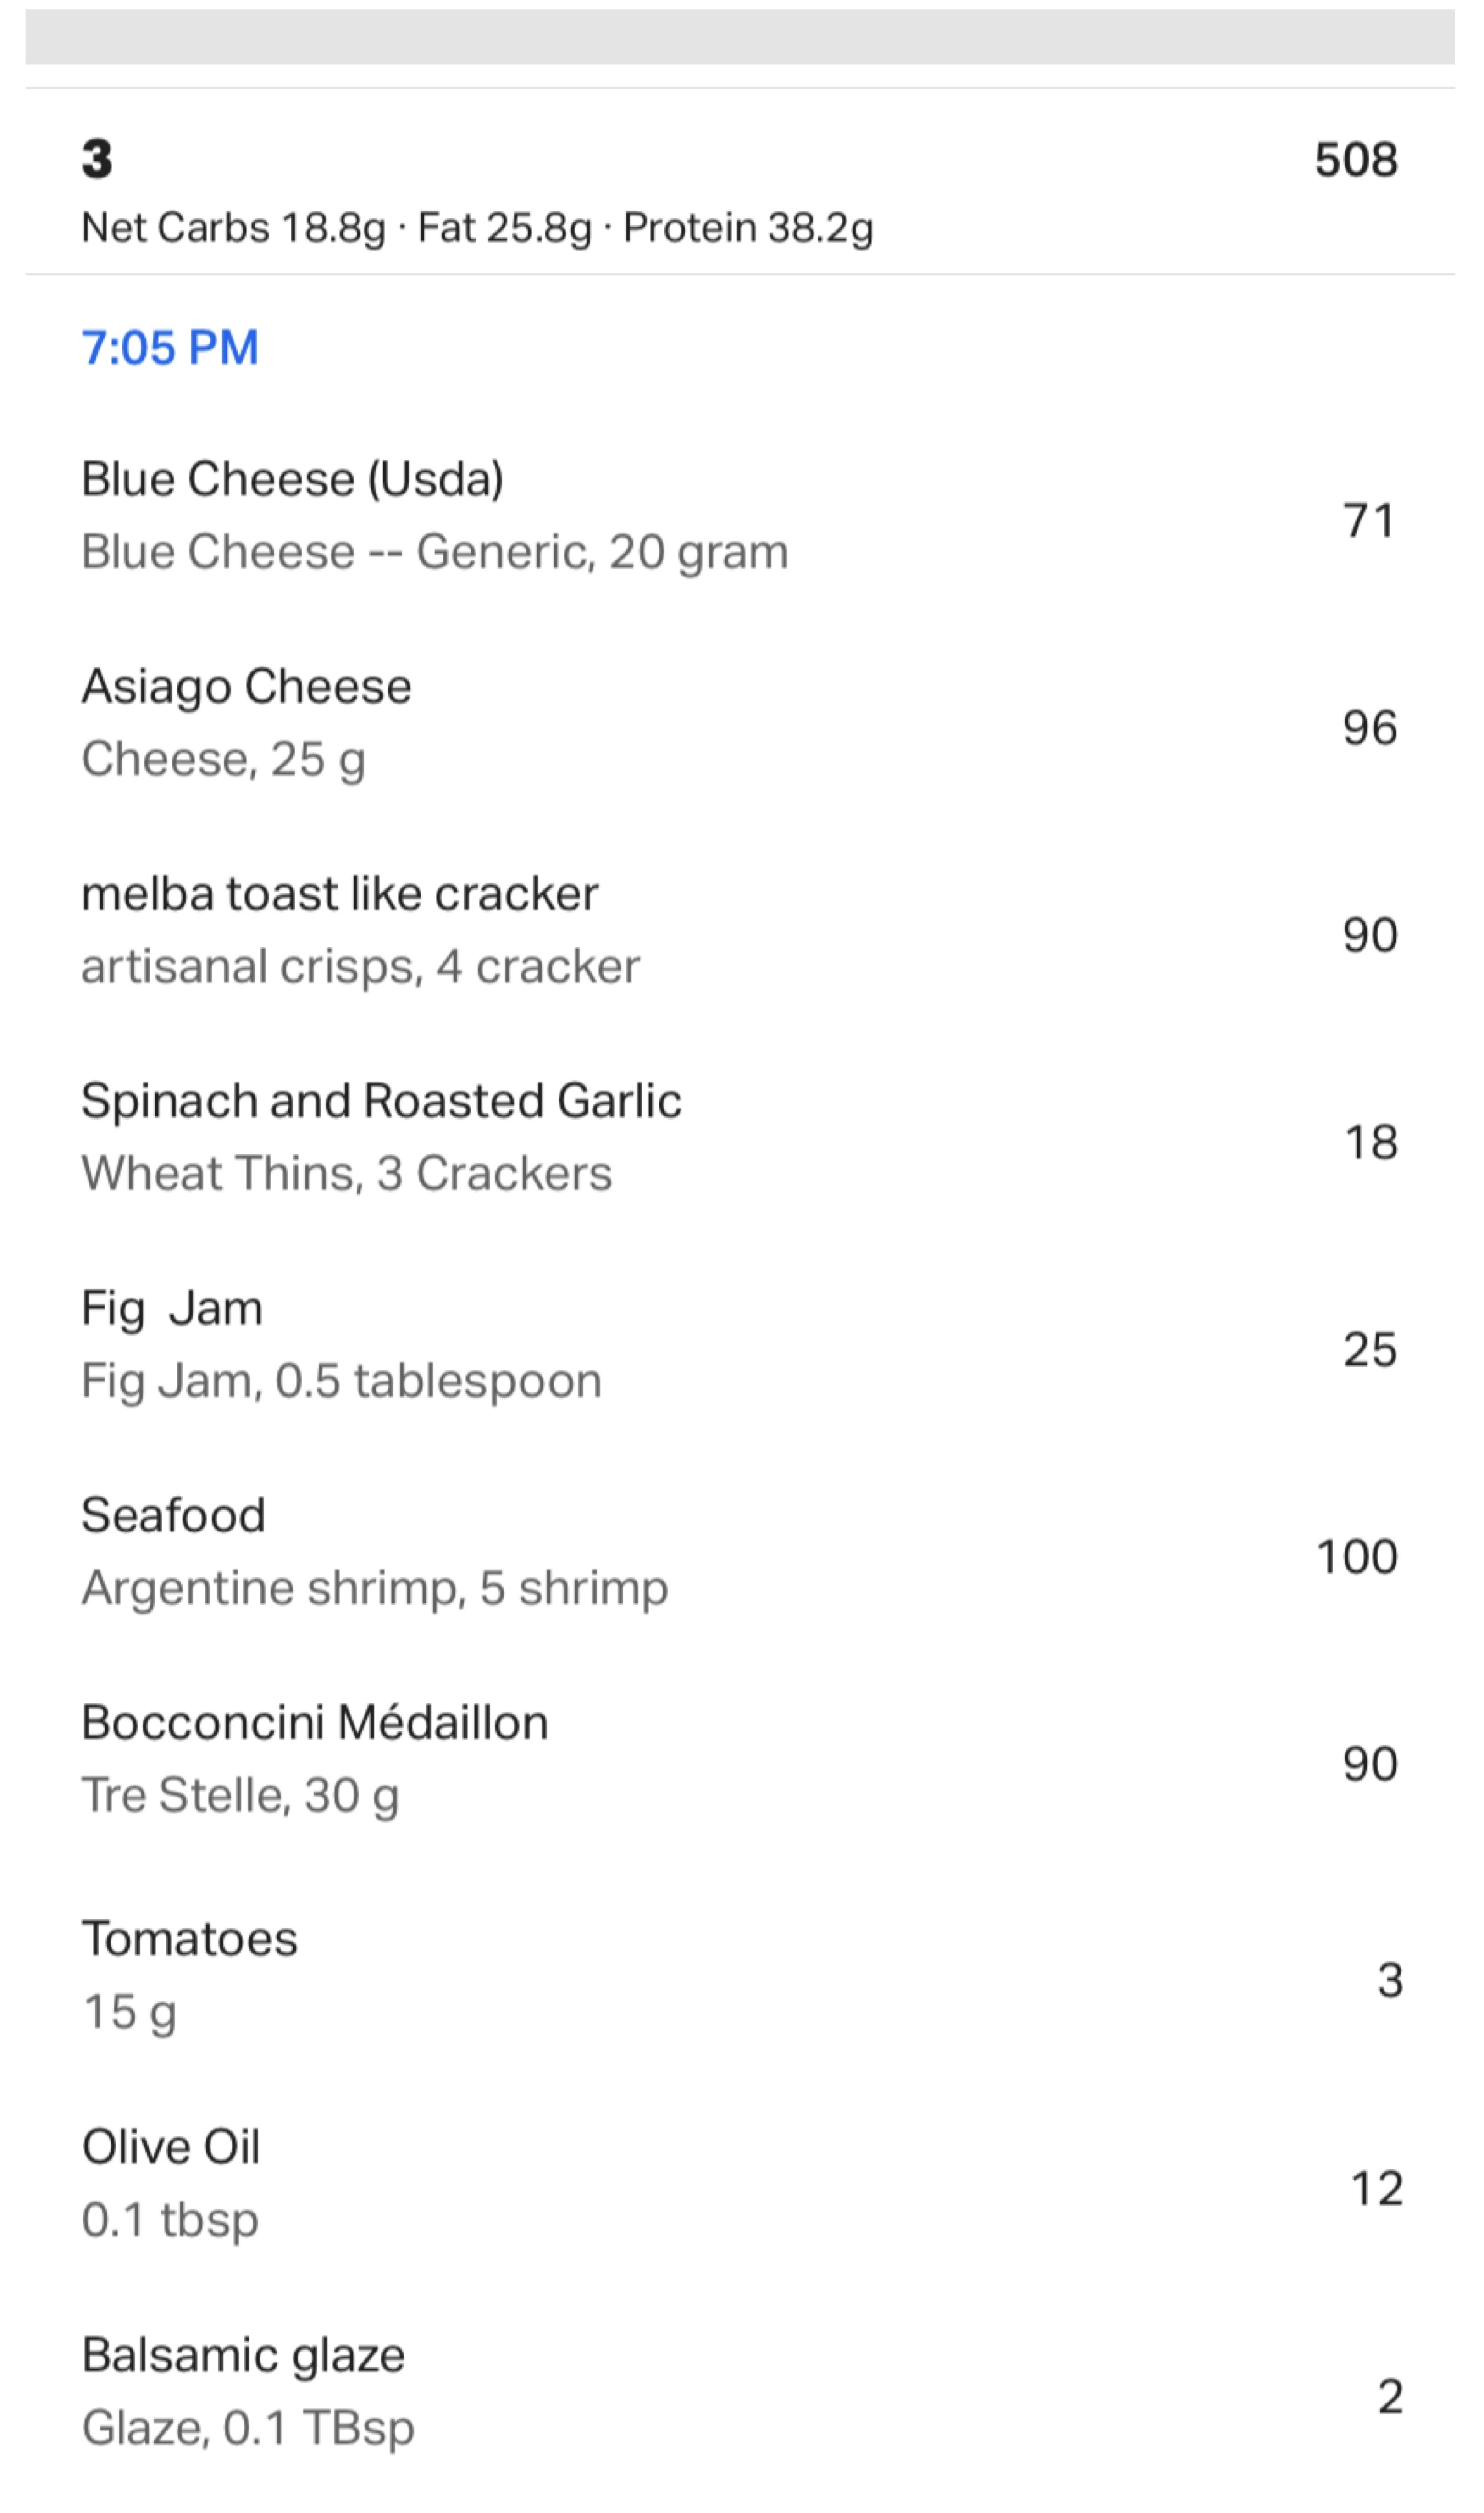Screen dimensions: 1484x2513
Task: View Net Carbs, Fat, Protein macro summary
Action: pyautogui.click(x=477, y=229)
